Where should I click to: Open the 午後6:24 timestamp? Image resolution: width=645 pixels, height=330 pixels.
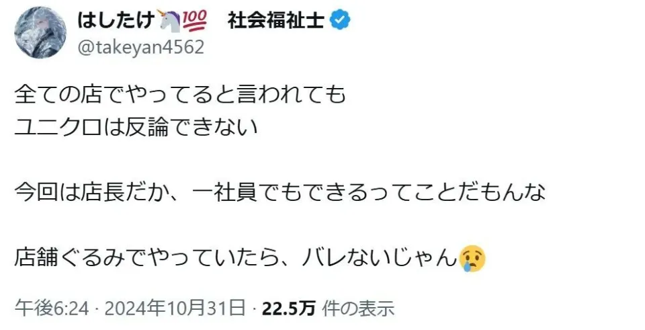(52, 308)
